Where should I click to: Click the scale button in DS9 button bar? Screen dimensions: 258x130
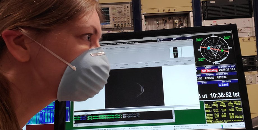point(136,64)
